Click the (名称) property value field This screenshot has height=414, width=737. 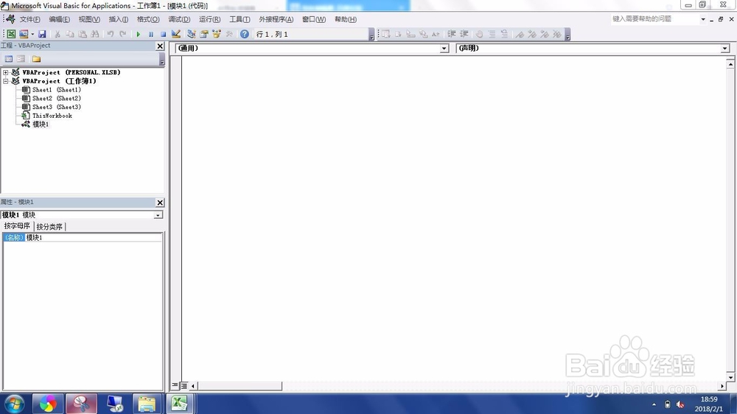[93, 238]
